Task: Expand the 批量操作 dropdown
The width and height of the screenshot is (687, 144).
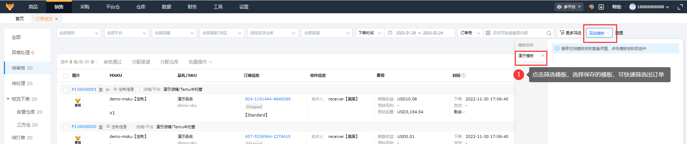Action: [x=200, y=62]
